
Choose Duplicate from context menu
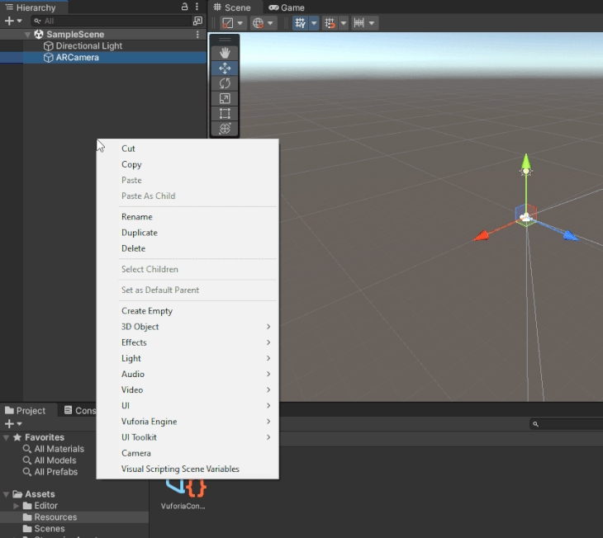click(188, 233)
